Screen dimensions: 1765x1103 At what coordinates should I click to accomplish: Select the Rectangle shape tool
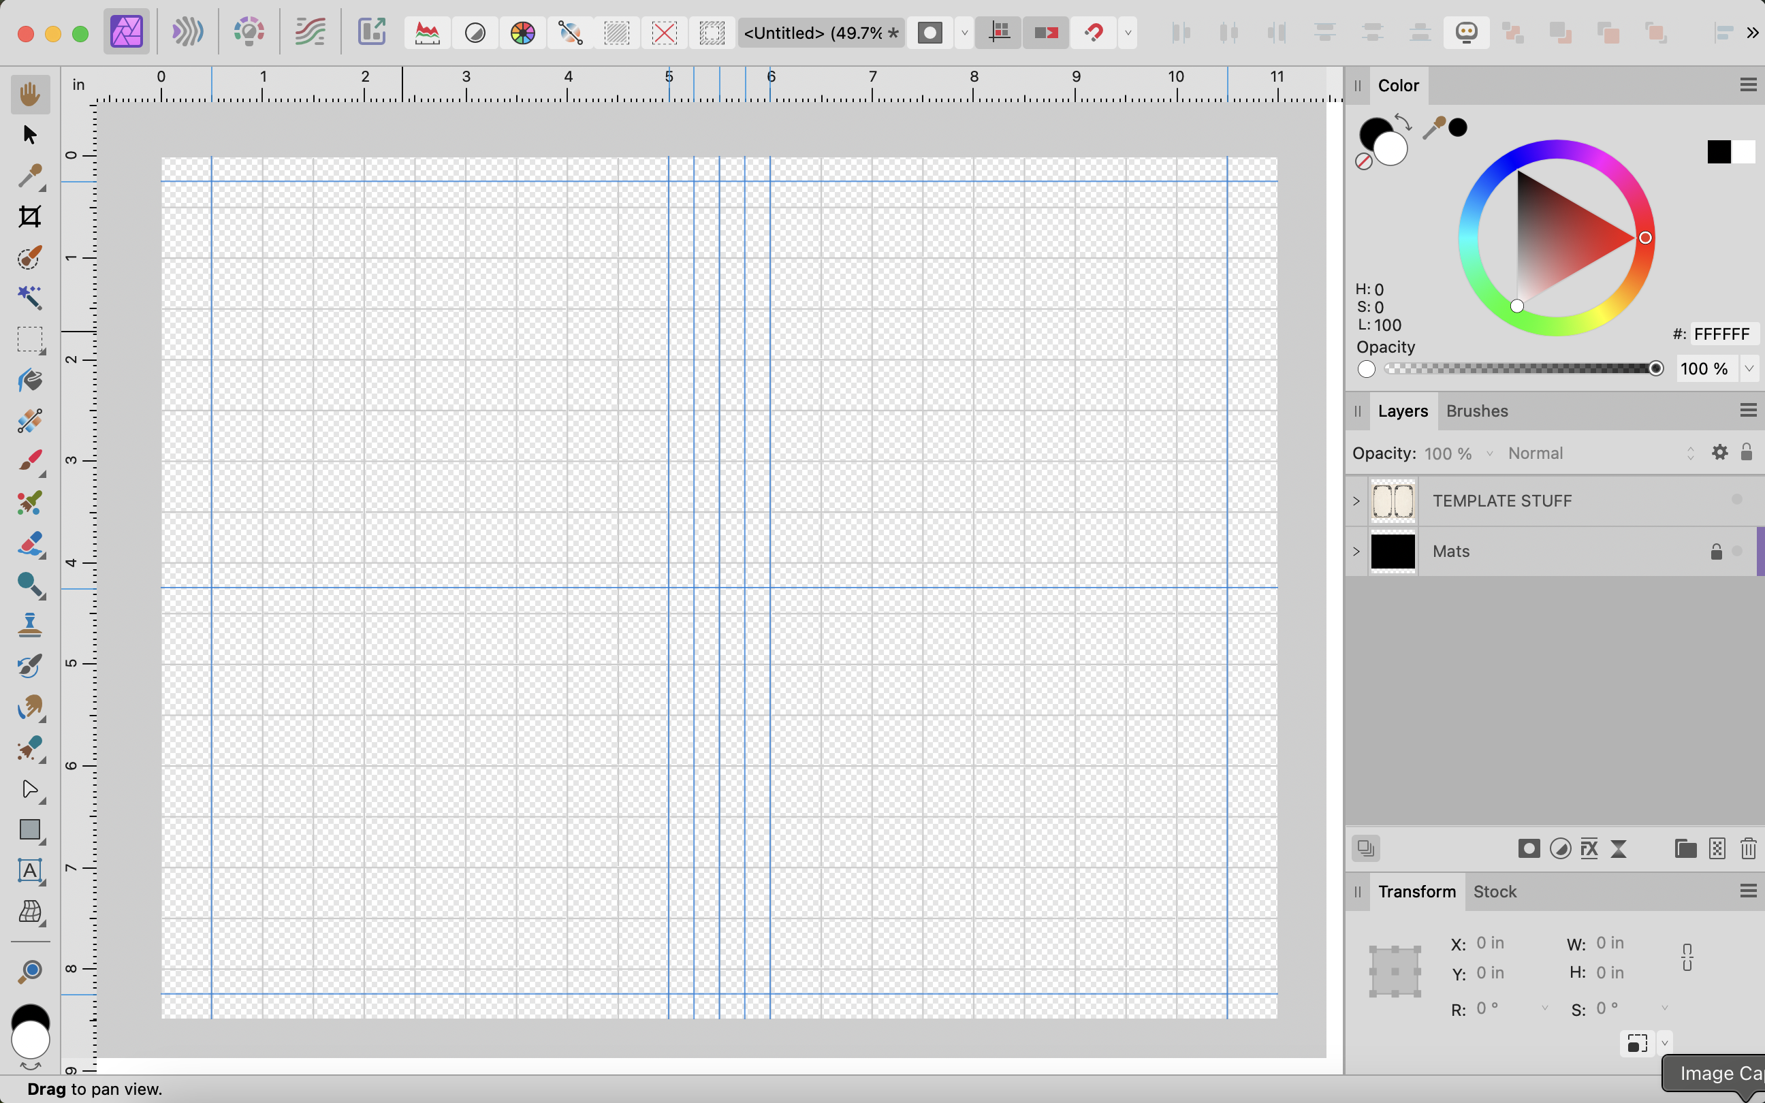(30, 830)
